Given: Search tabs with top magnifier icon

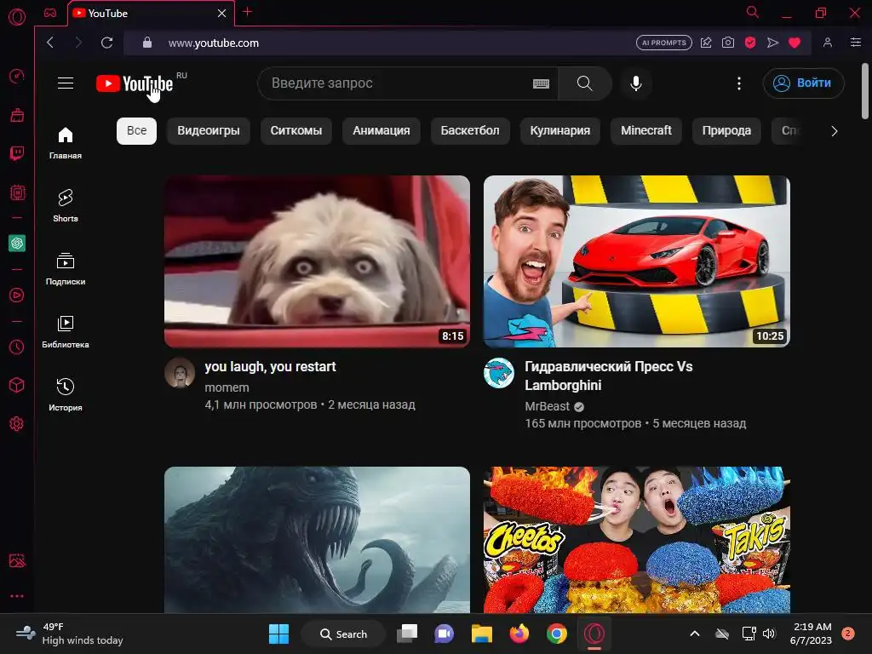Looking at the screenshot, I should click(753, 12).
